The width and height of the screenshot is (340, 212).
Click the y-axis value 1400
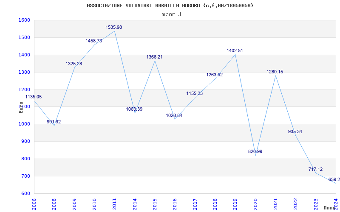(x=24, y=55)
